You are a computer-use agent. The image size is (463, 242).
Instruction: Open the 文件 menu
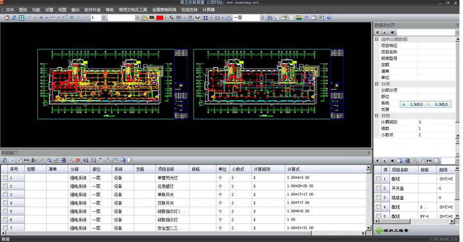pyautogui.click(x=10, y=10)
